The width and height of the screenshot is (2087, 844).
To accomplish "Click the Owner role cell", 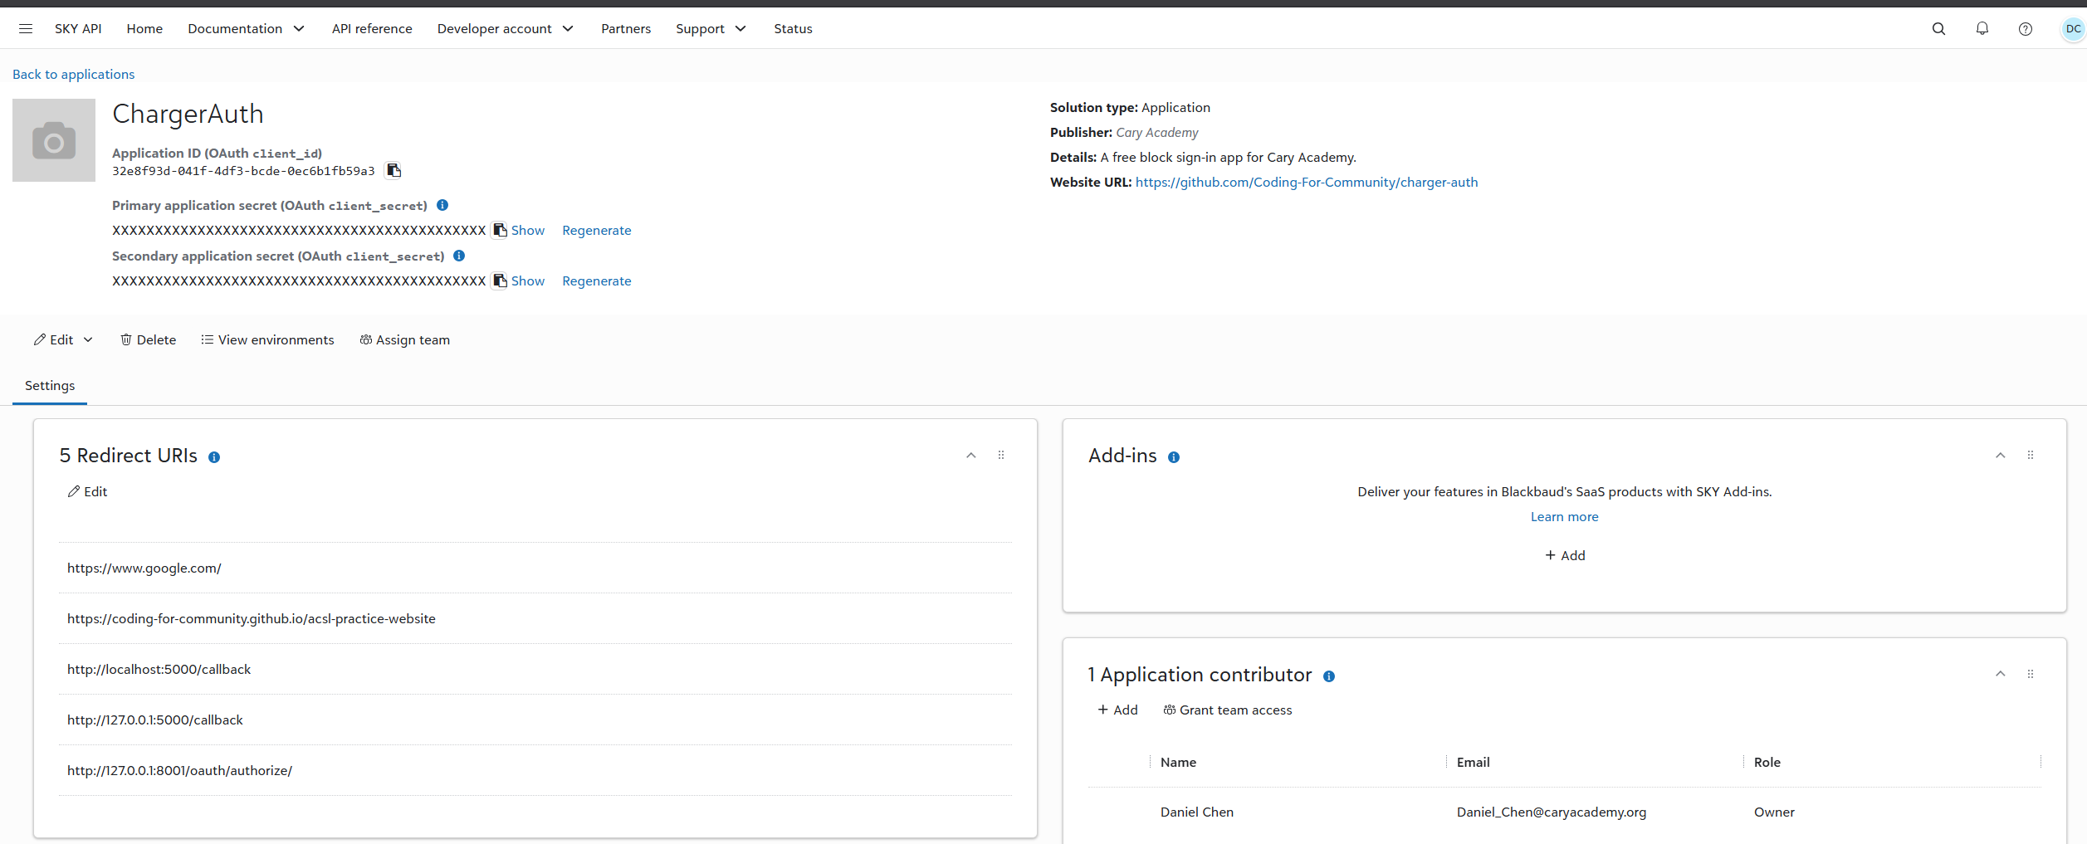I will click(1774, 812).
